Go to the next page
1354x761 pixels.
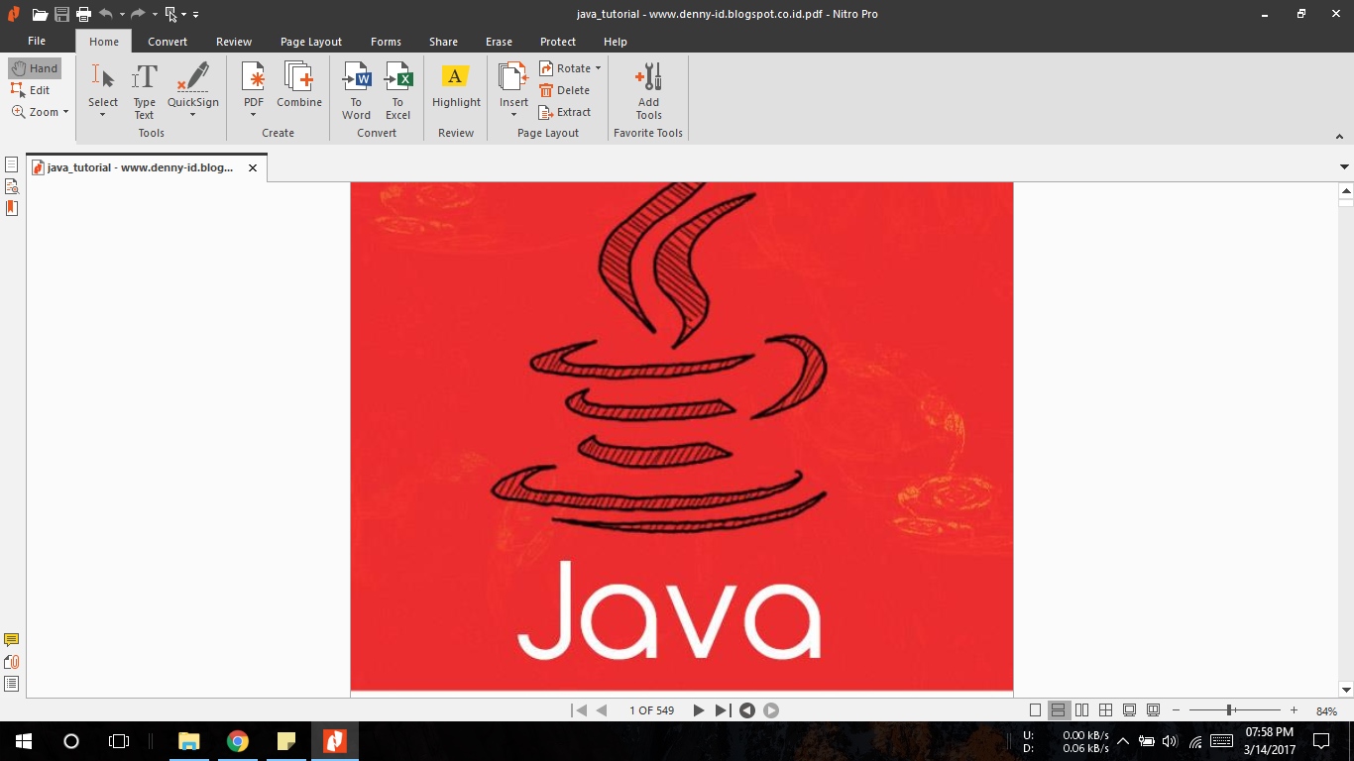pos(699,710)
